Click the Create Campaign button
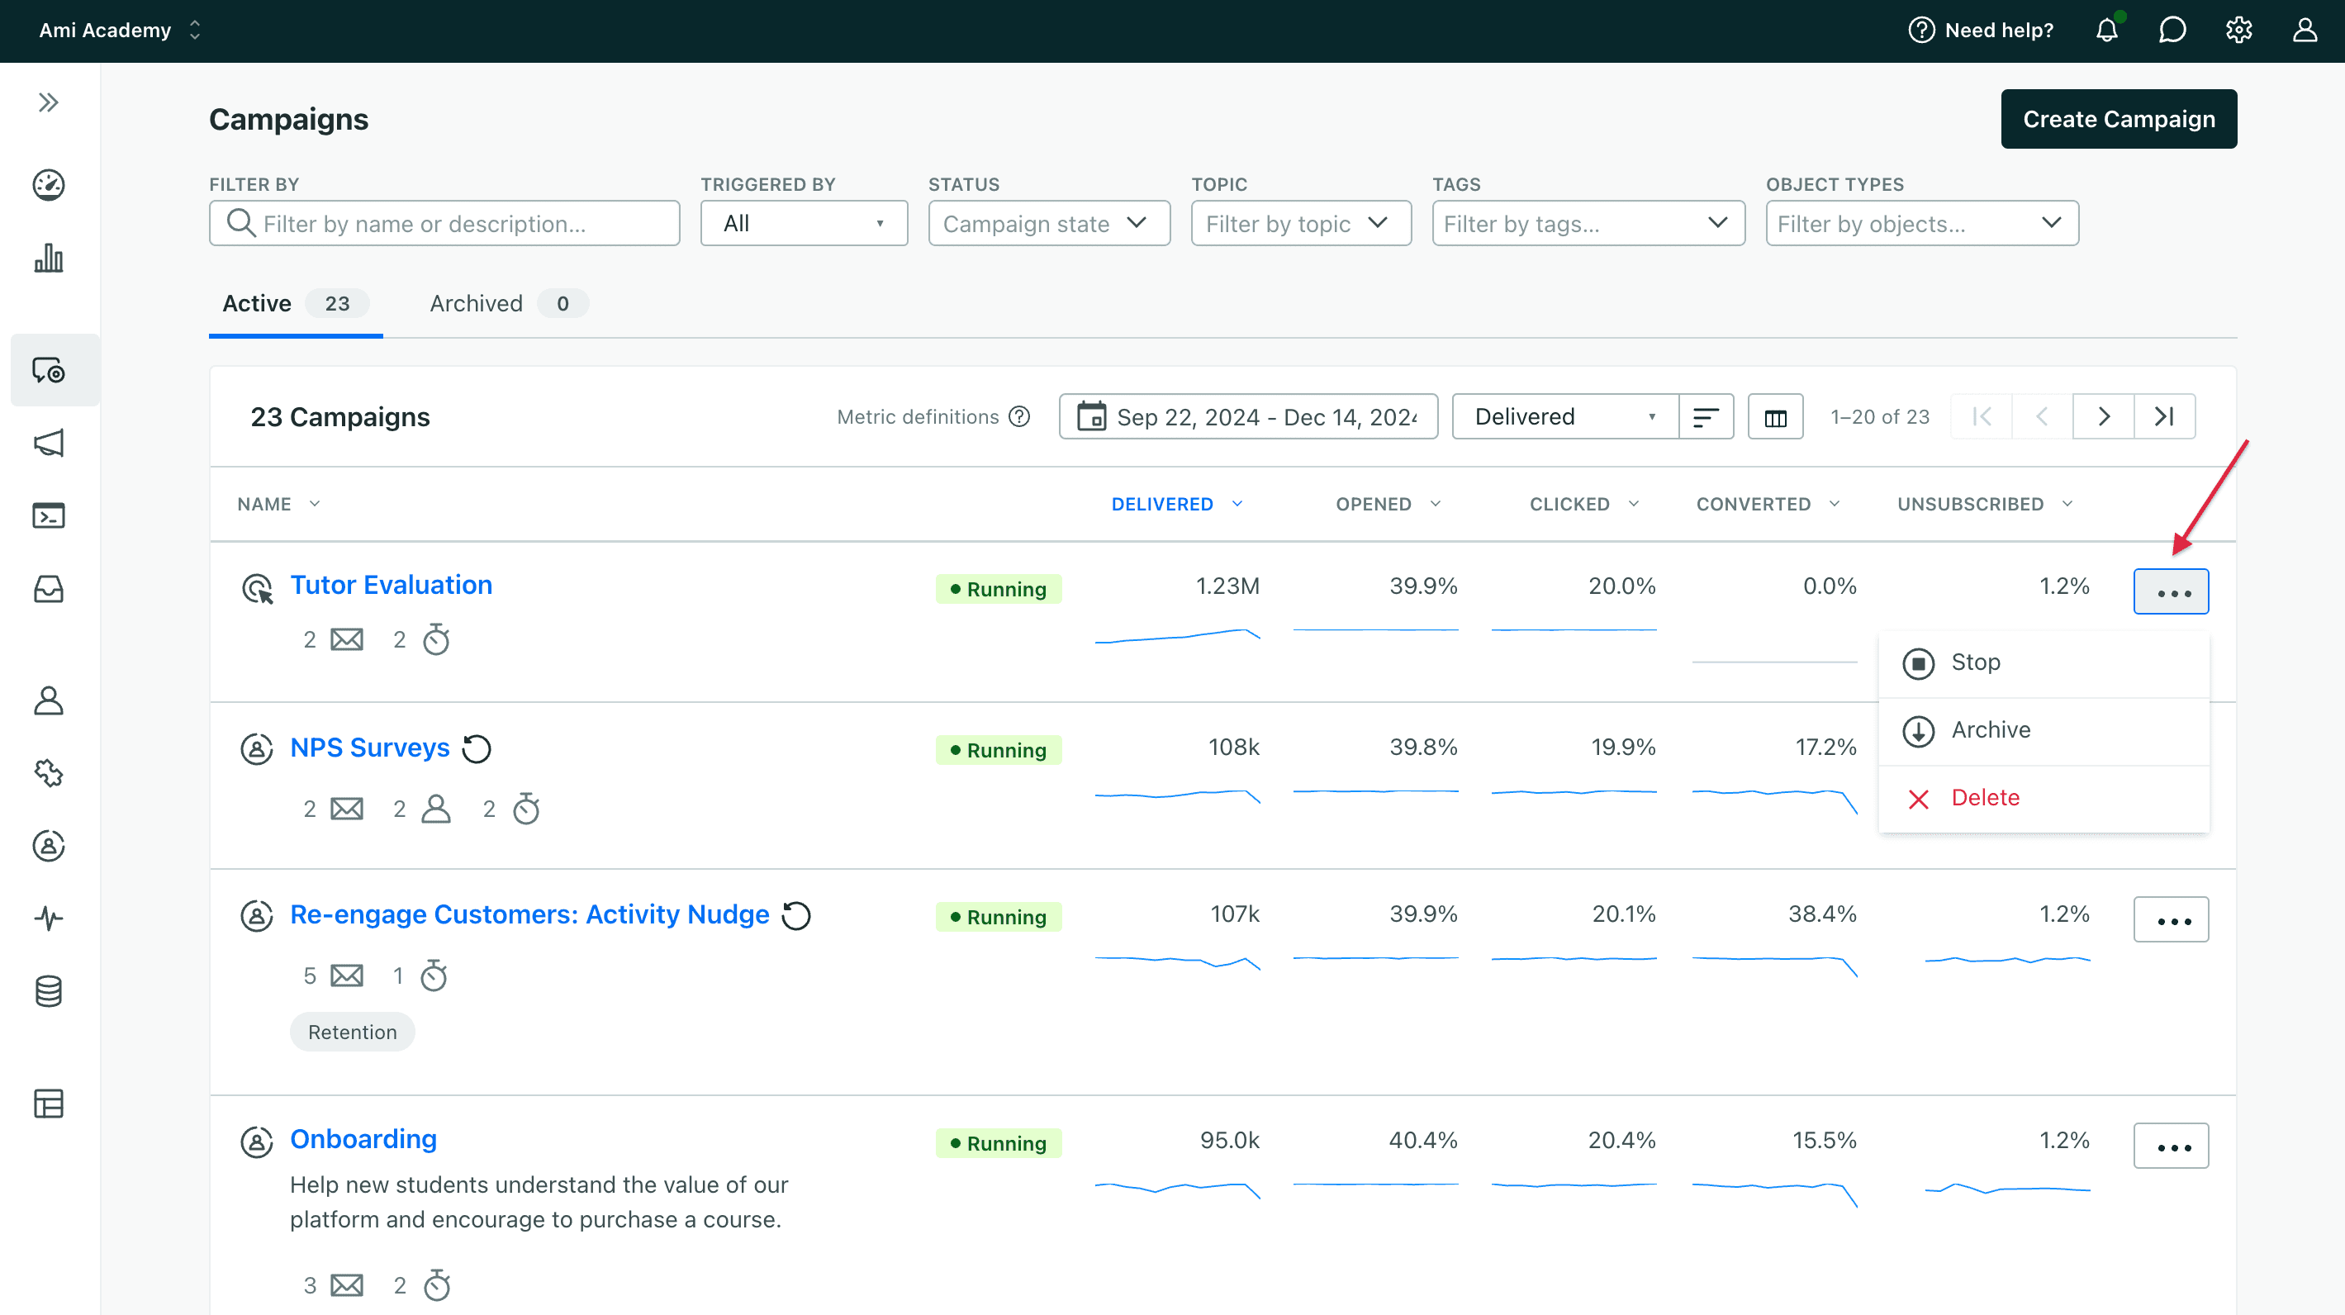 click(x=2119, y=119)
